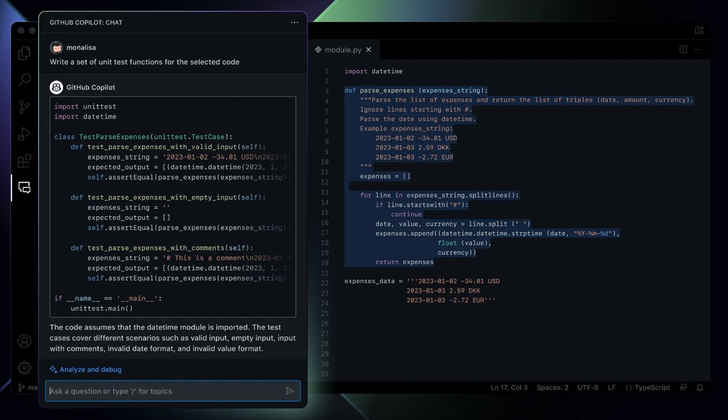Open the Explorer files icon in activity bar
The image size is (728, 420).
coord(24,53)
